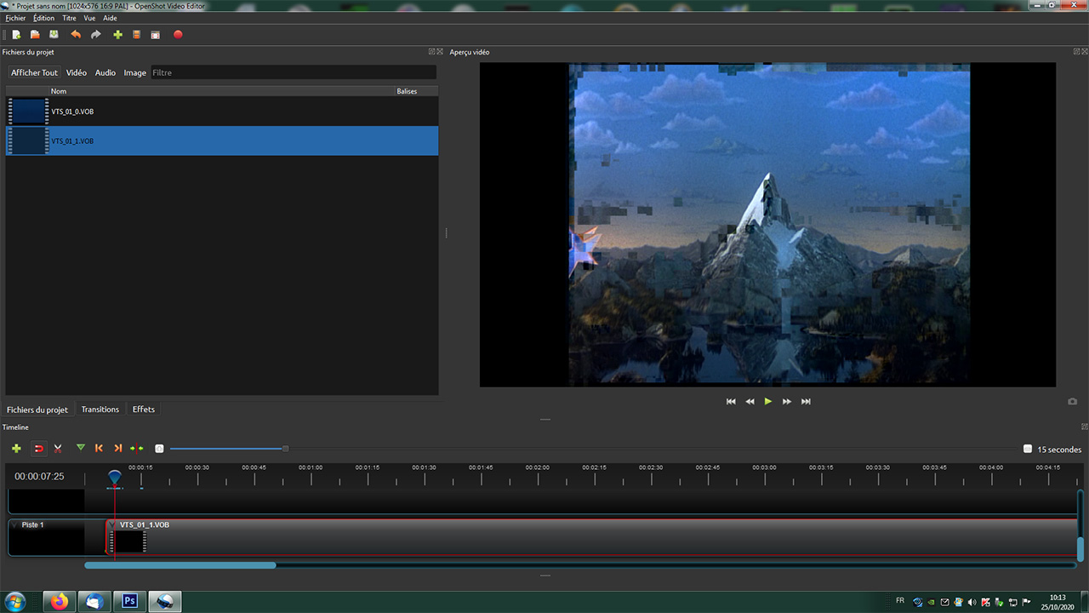1089x613 pixels.
Task: Select VTS_01_0.VOB in project files
Action: click(222, 112)
